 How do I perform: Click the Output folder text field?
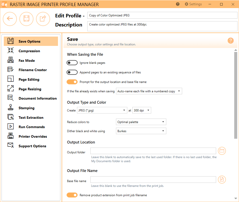pyautogui.click(x=153, y=151)
